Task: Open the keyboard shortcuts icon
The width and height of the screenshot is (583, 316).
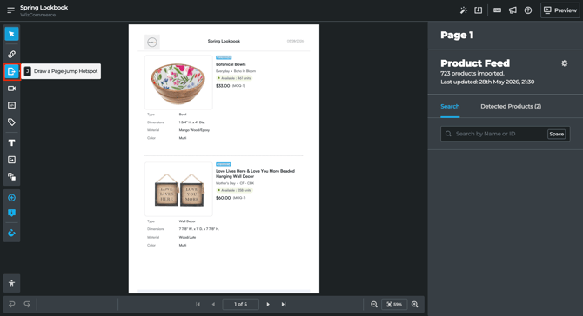Action: (x=497, y=10)
